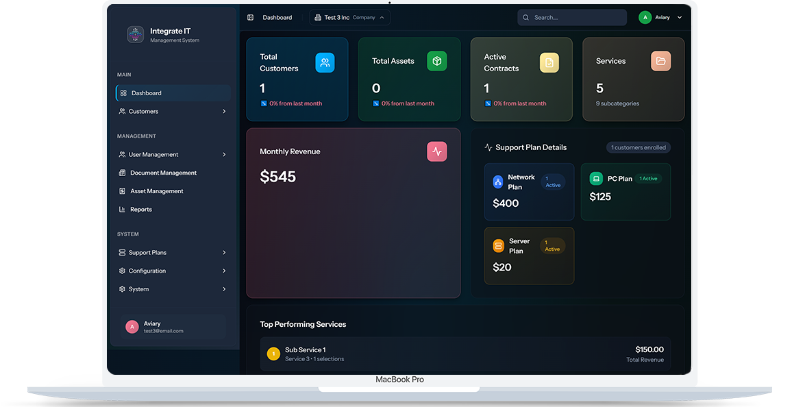
Task: Toggle the sidebar panel icon
Action: (250, 18)
